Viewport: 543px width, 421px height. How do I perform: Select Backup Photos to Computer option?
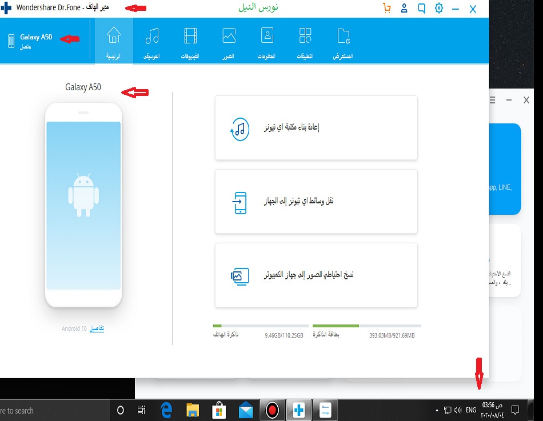click(x=316, y=275)
